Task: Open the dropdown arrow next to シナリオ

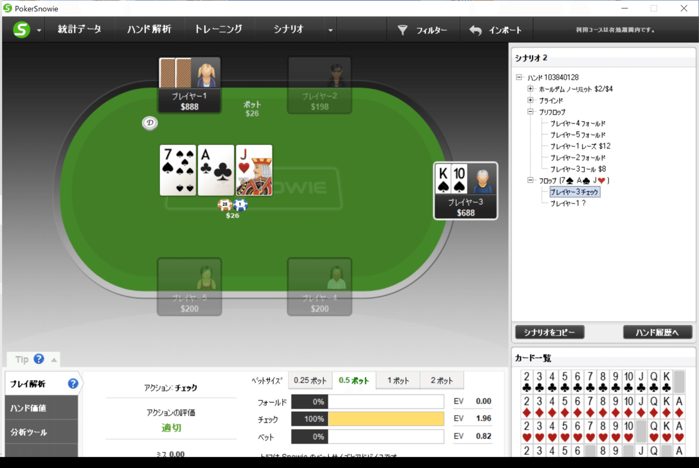Action: pos(330,31)
